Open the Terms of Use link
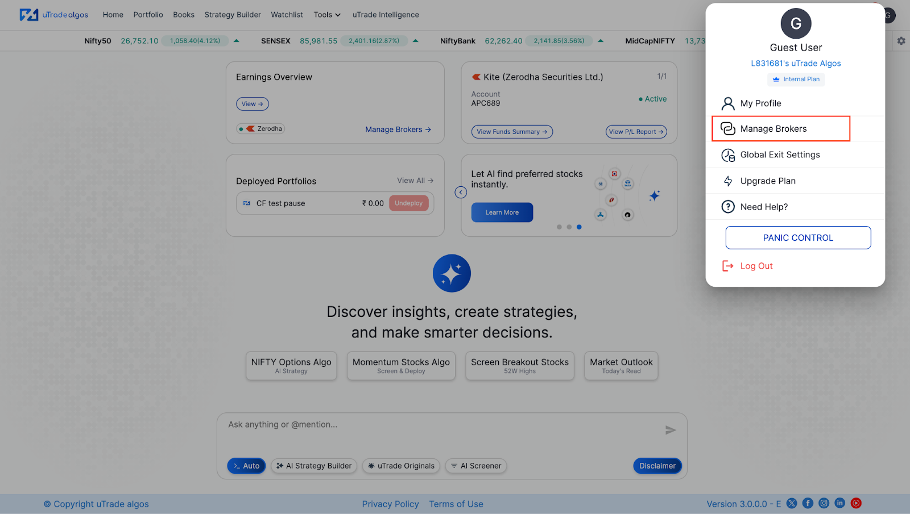This screenshot has height=514, width=910. click(456, 504)
